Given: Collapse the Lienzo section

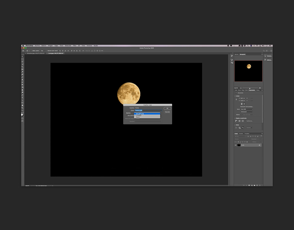Looking at the screenshot, I should coord(235,96).
